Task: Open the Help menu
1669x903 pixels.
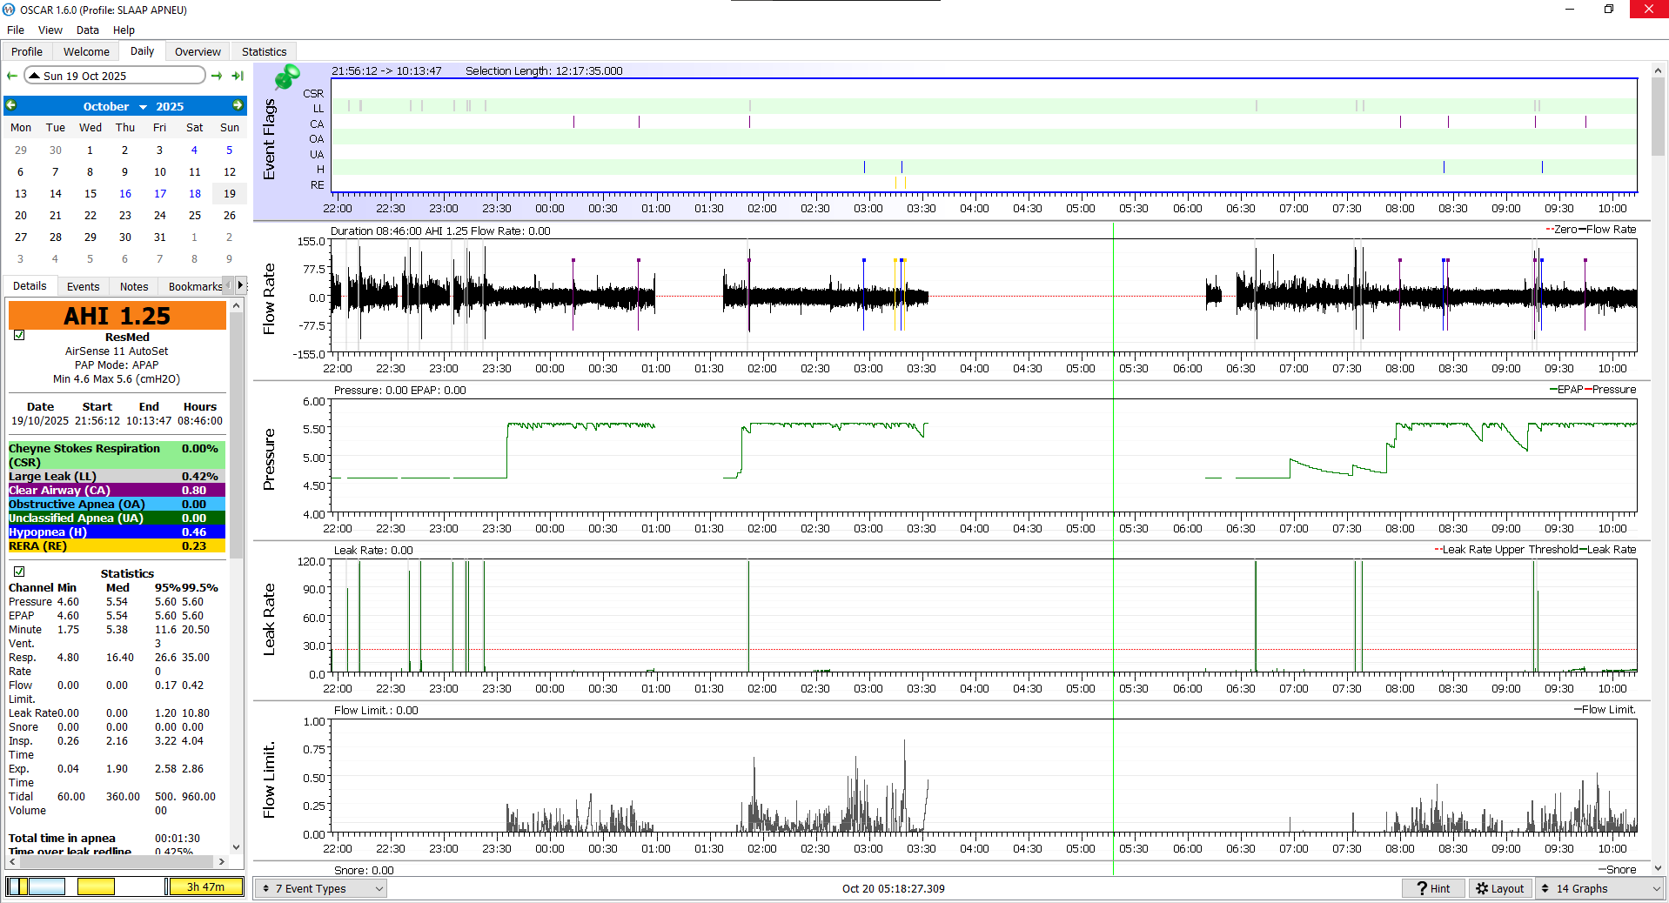Action: pos(124,30)
